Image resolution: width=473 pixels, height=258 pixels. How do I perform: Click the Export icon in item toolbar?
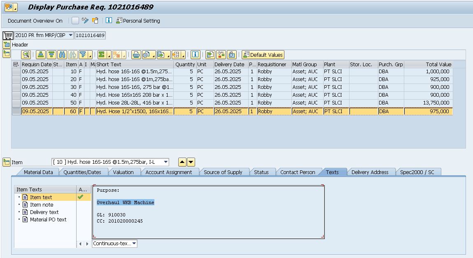click(x=161, y=55)
